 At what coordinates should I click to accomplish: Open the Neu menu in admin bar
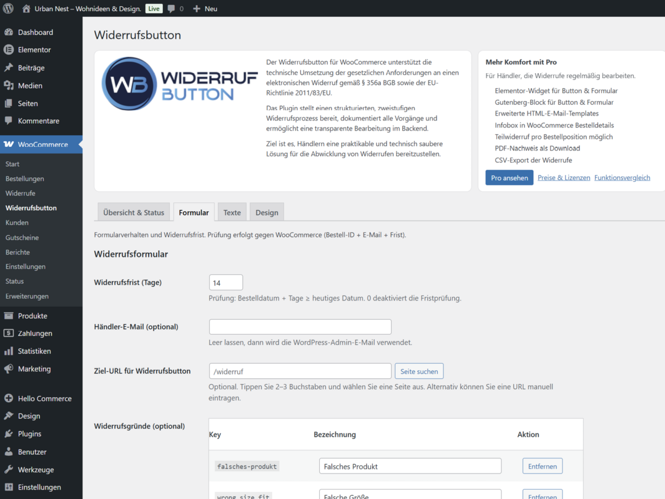[x=205, y=8]
